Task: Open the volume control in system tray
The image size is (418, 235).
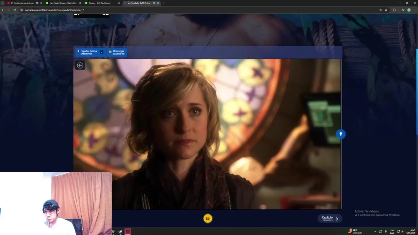Action: point(402,231)
